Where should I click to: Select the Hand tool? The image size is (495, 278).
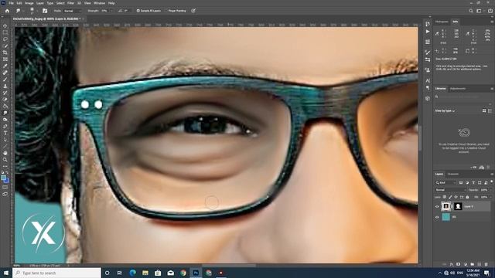click(5, 153)
